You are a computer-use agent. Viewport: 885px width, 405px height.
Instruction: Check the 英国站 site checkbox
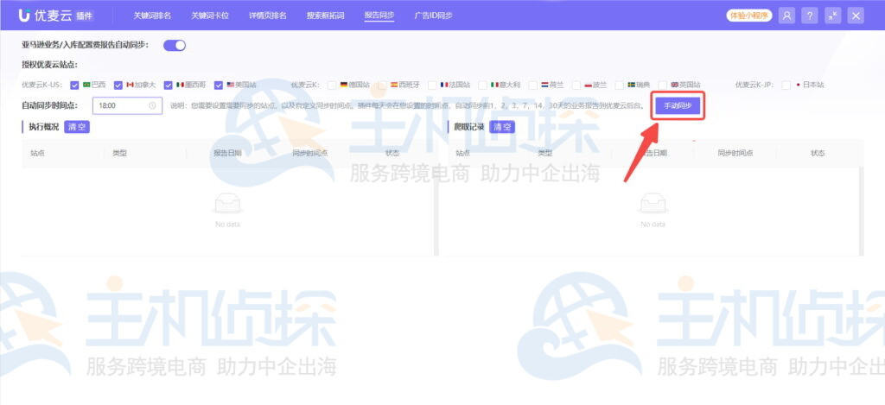[x=663, y=85]
